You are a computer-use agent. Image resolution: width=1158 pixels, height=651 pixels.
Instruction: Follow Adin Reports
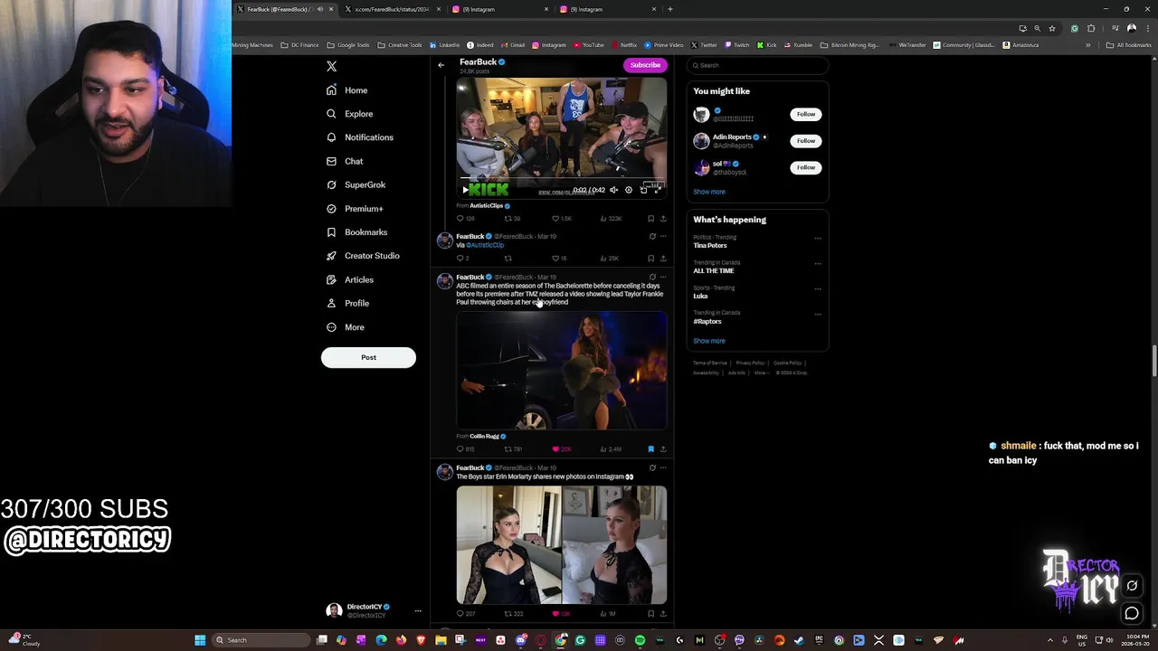[x=806, y=141]
